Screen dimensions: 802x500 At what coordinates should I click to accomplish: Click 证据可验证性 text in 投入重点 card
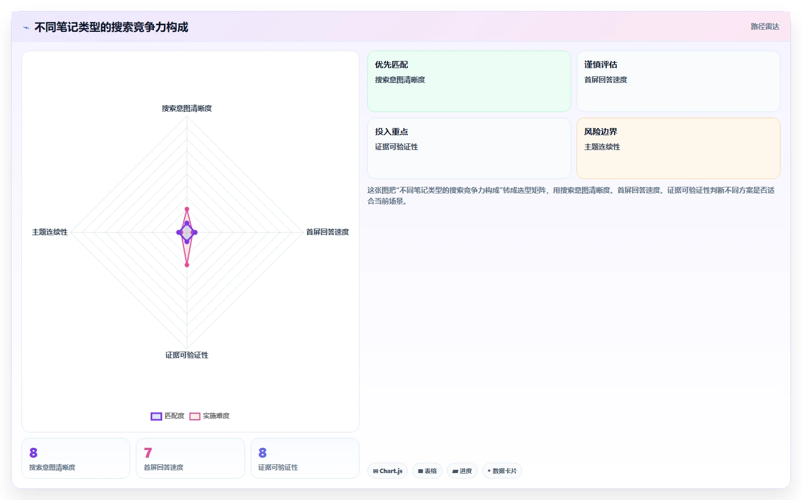396,147
